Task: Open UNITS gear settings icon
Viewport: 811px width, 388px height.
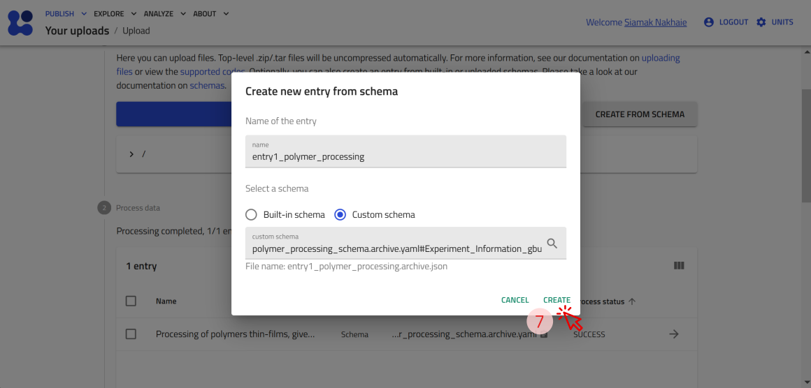Action: click(x=761, y=22)
